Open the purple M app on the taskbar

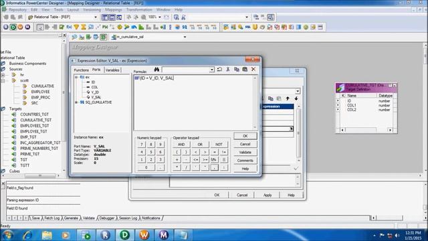tap(163, 235)
